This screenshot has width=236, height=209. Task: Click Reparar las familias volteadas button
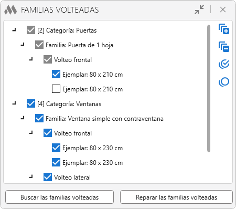coord(176,197)
